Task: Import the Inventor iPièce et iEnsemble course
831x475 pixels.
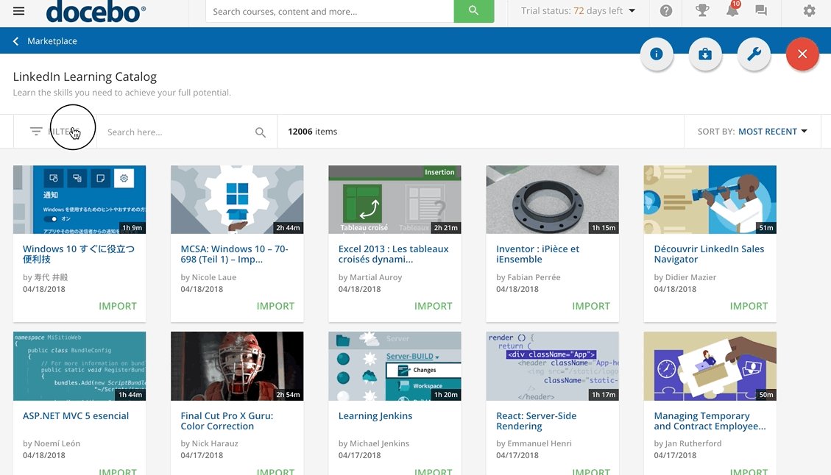Action: (x=591, y=306)
